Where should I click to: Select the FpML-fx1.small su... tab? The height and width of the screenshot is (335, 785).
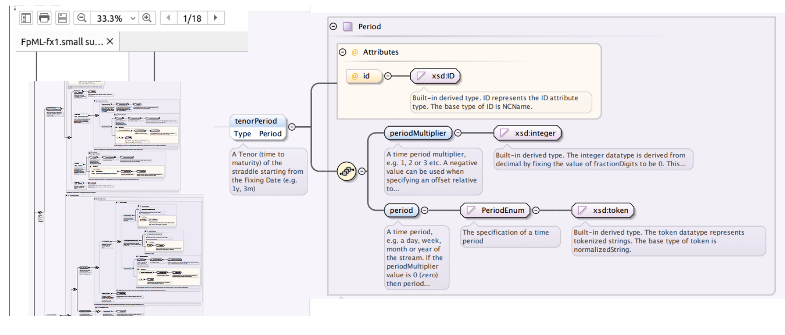pos(68,42)
